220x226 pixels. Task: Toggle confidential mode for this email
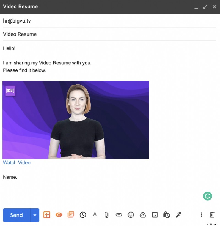pyautogui.click(x=167, y=215)
